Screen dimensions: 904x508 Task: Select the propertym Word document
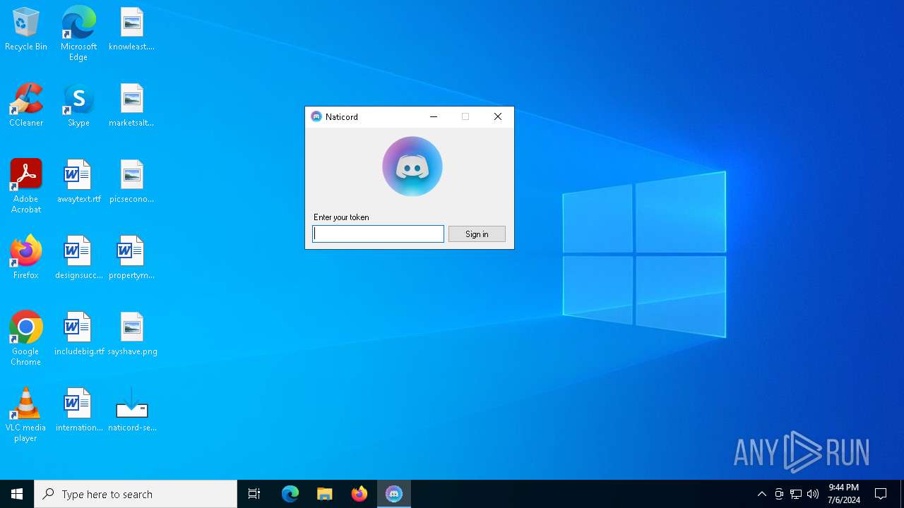coord(132,258)
